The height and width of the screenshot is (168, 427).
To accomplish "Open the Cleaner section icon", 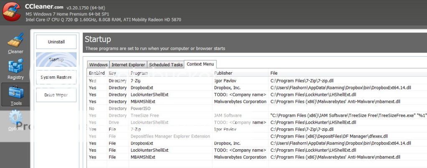I will coord(15,40).
